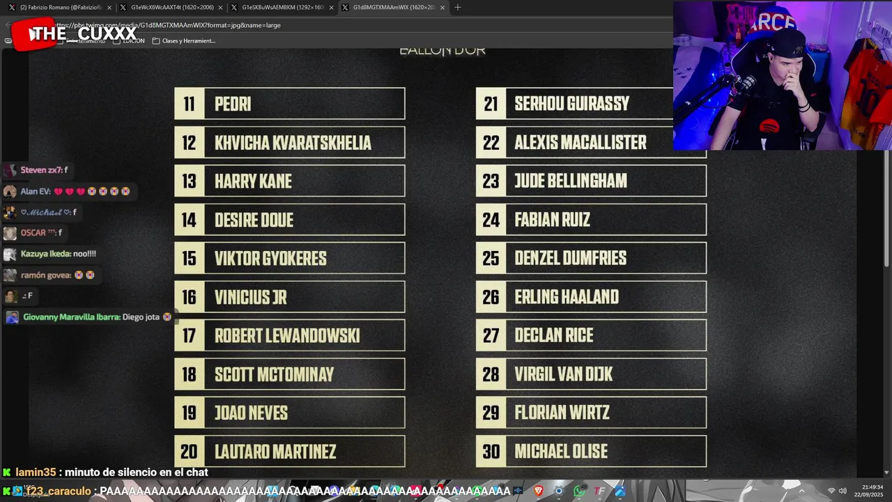892x502 pixels.
Task: Open the clock showing 21:49:34
Action: pos(870,490)
